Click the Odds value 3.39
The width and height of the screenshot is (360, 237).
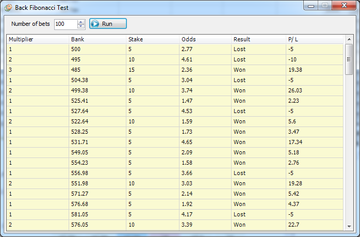point(187,225)
